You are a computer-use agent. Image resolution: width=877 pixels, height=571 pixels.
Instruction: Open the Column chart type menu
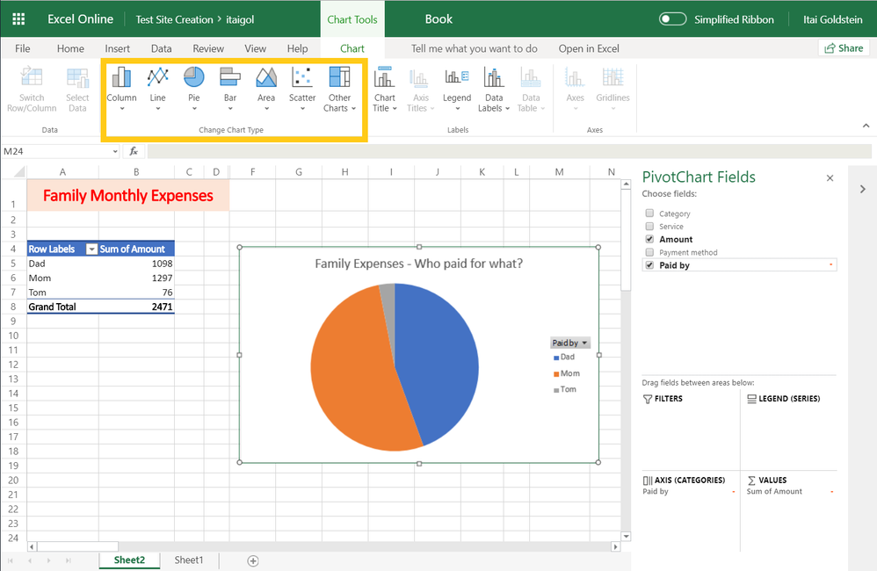[x=121, y=88]
